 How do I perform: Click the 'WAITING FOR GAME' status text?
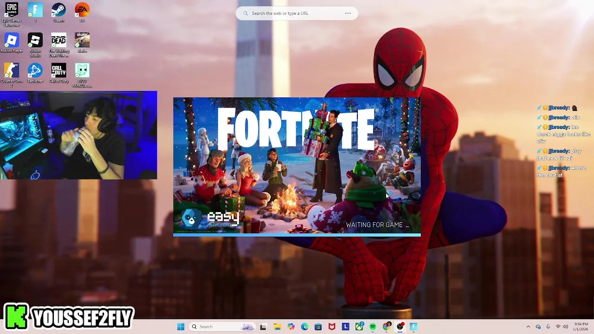pyautogui.click(x=377, y=225)
